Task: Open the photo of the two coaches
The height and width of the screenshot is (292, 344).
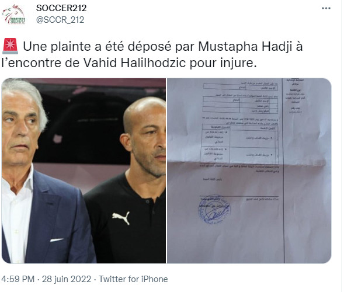Action: (84, 171)
